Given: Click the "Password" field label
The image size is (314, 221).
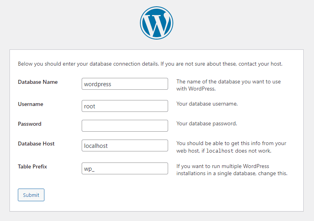Looking at the screenshot, I should [x=29, y=124].
